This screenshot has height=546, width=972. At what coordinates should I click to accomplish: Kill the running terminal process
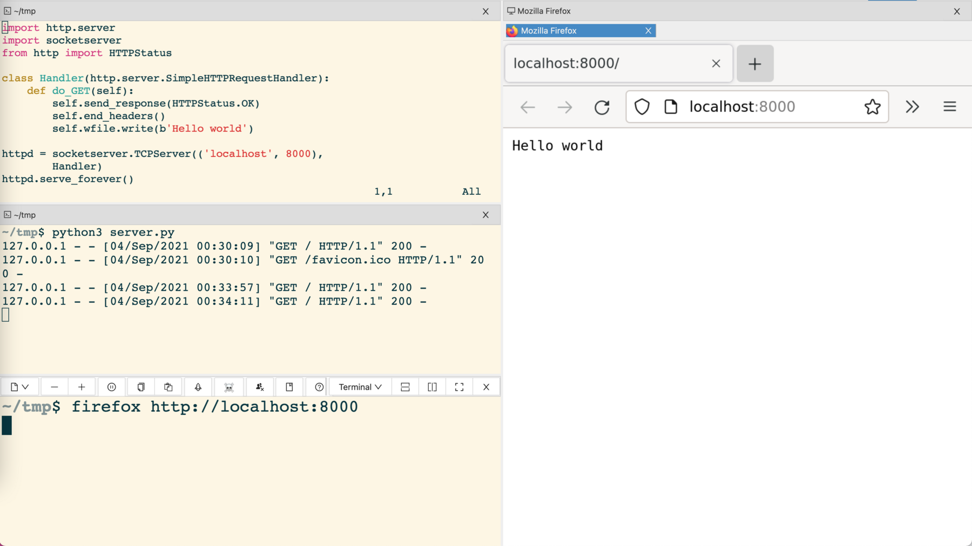click(x=229, y=386)
